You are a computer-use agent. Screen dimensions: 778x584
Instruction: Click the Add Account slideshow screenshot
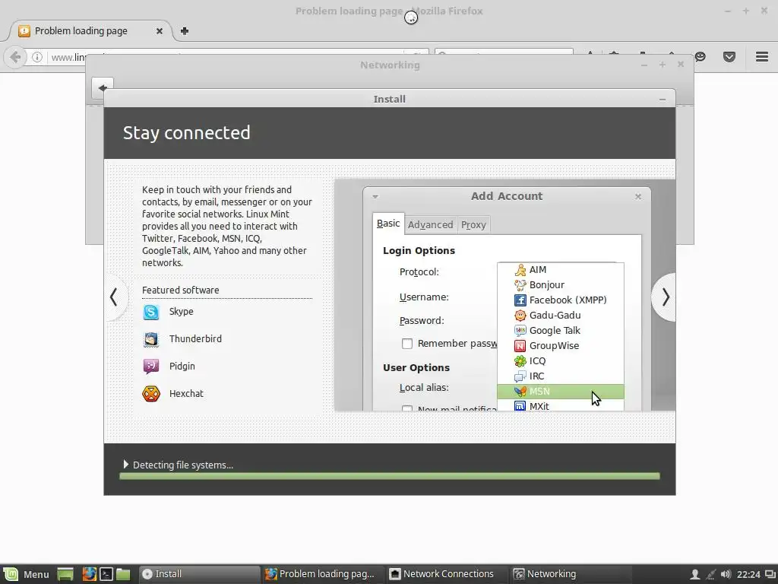[x=504, y=296]
